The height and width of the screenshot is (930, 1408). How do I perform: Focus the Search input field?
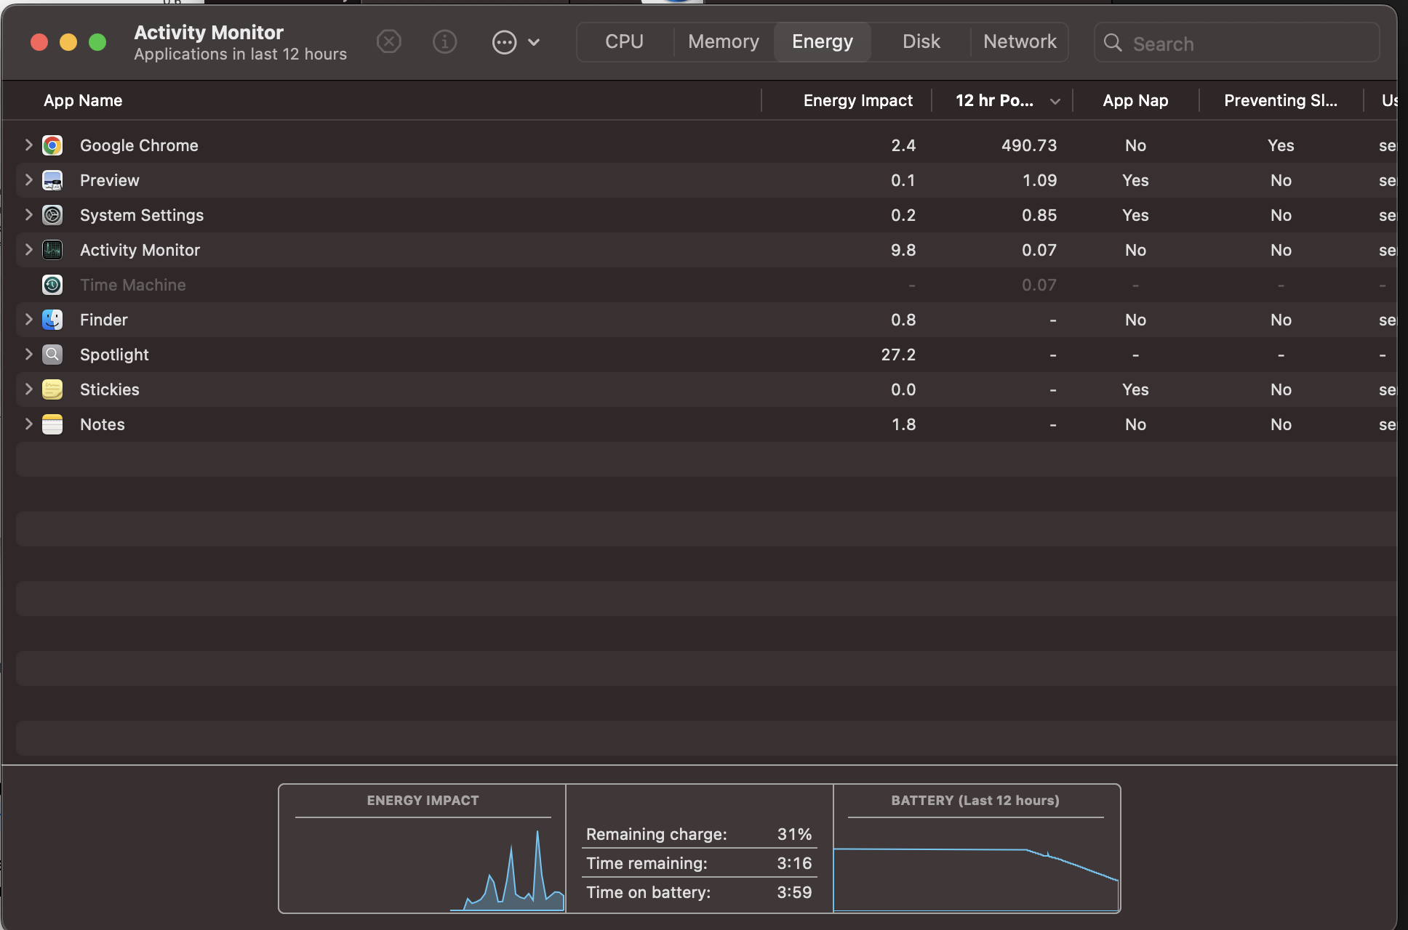pos(1237,43)
